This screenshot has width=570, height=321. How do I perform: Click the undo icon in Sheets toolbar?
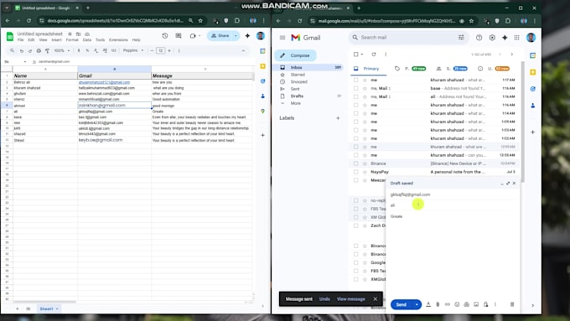[22, 50]
